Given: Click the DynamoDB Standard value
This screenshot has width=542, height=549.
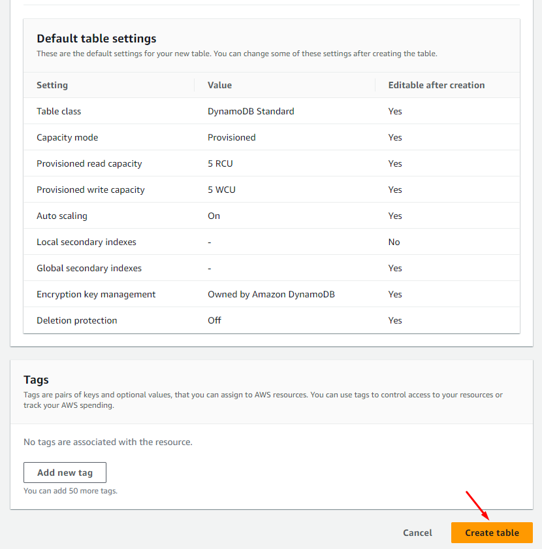Looking at the screenshot, I should (251, 111).
